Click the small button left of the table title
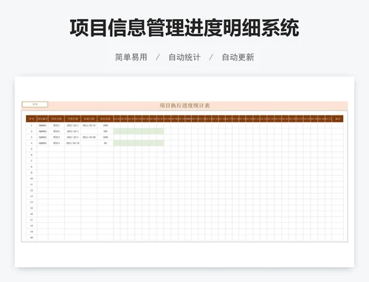This screenshot has width=369, height=282. coord(35,105)
